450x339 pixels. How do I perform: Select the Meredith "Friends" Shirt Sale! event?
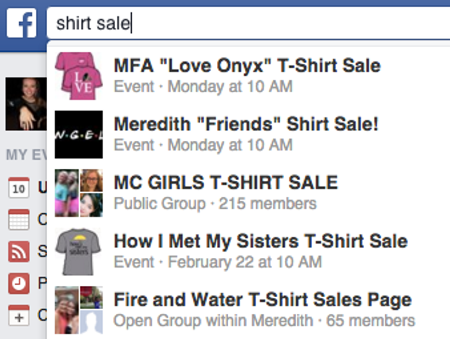246,124
